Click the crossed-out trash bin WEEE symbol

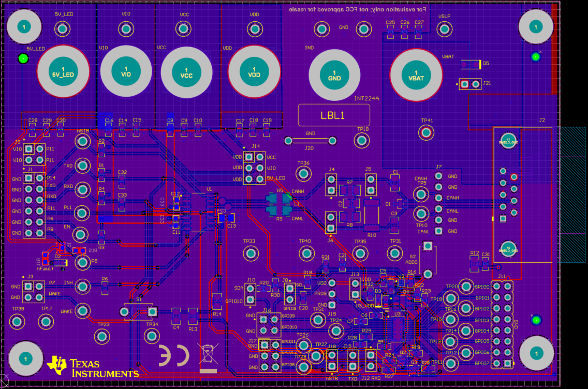click(208, 355)
